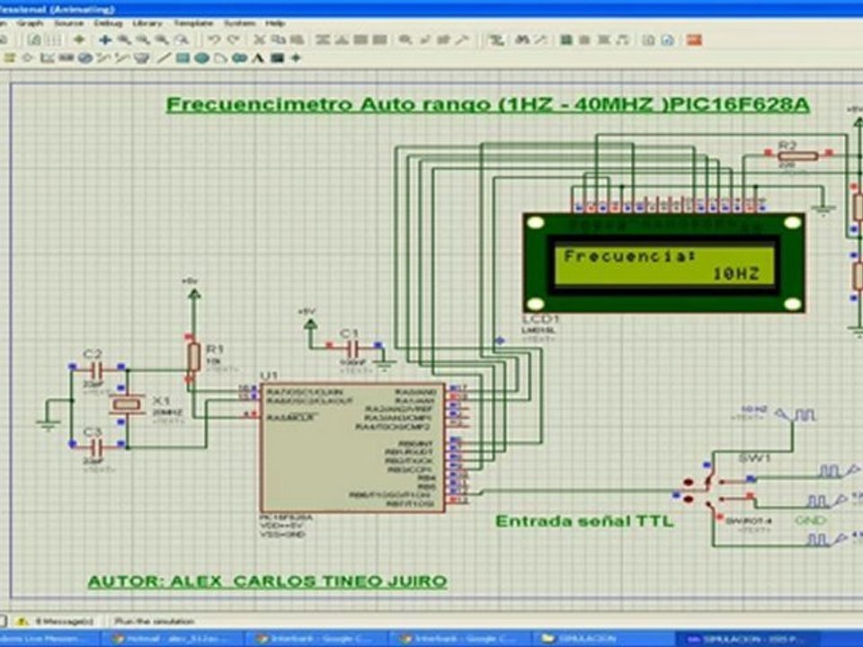Click the Pick parts from library icon
The height and width of the screenshot is (647, 863).
click(x=405, y=40)
